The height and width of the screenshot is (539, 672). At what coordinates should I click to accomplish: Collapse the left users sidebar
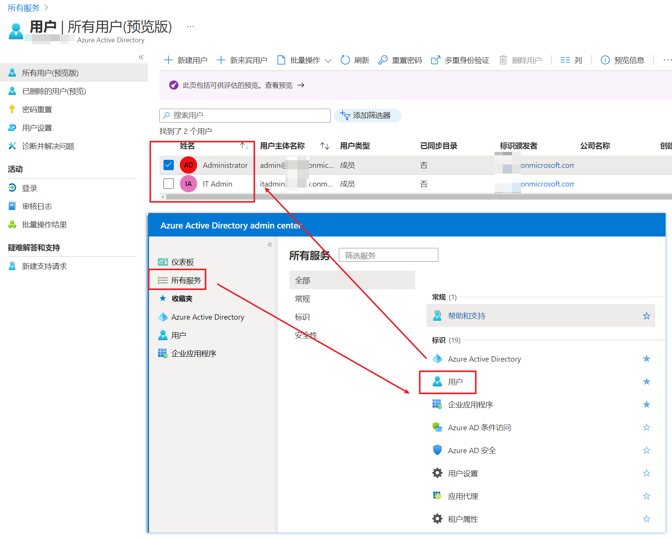(141, 57)
